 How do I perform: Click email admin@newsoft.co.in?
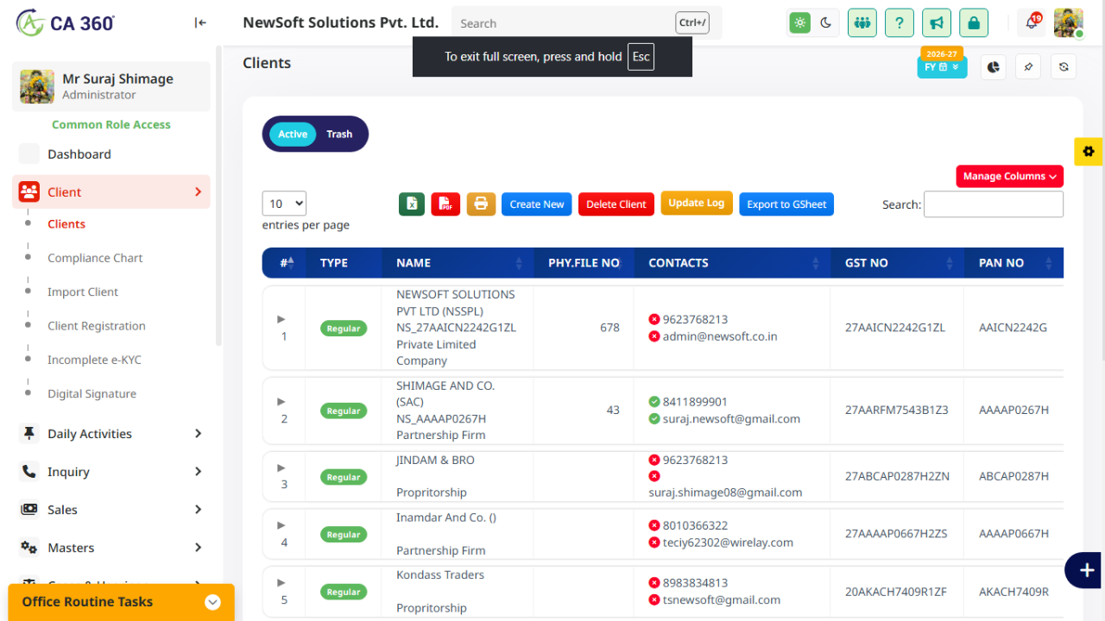[x=720, y=336]
